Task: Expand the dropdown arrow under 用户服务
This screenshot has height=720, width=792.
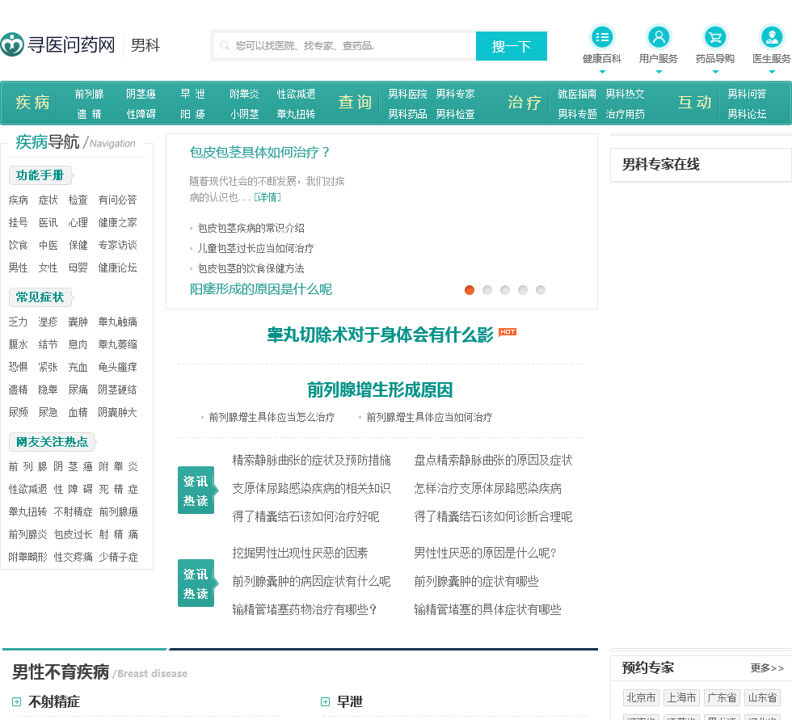Action: click(x=659, y=72)
